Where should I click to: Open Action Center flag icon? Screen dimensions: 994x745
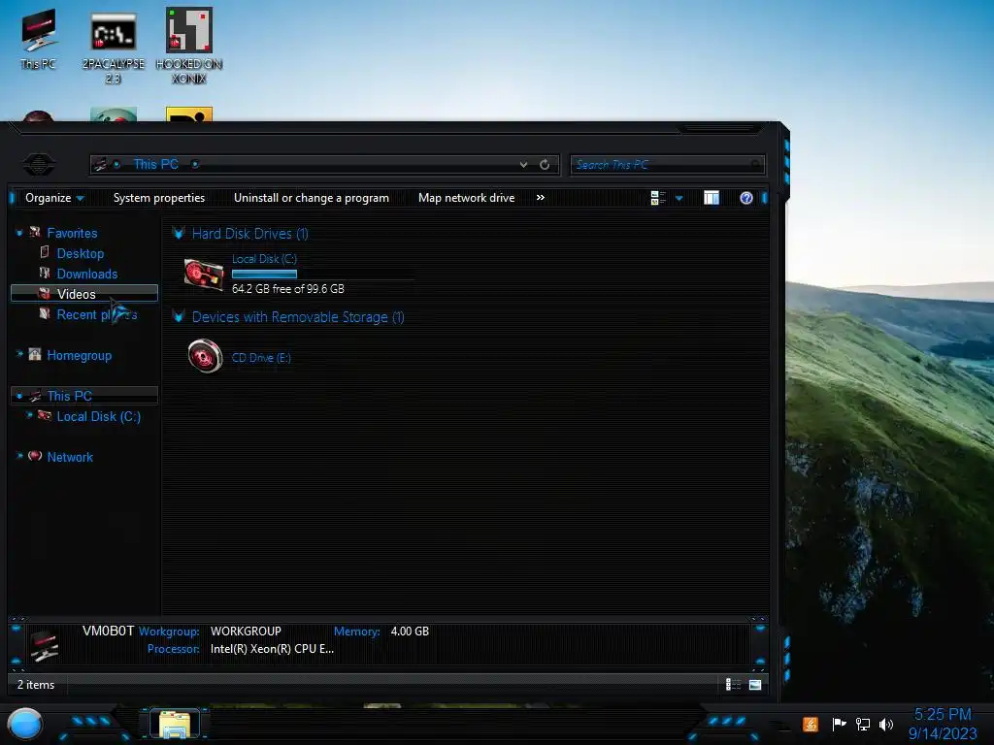839,724
